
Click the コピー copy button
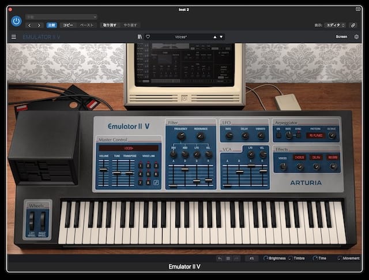(68, 25)
